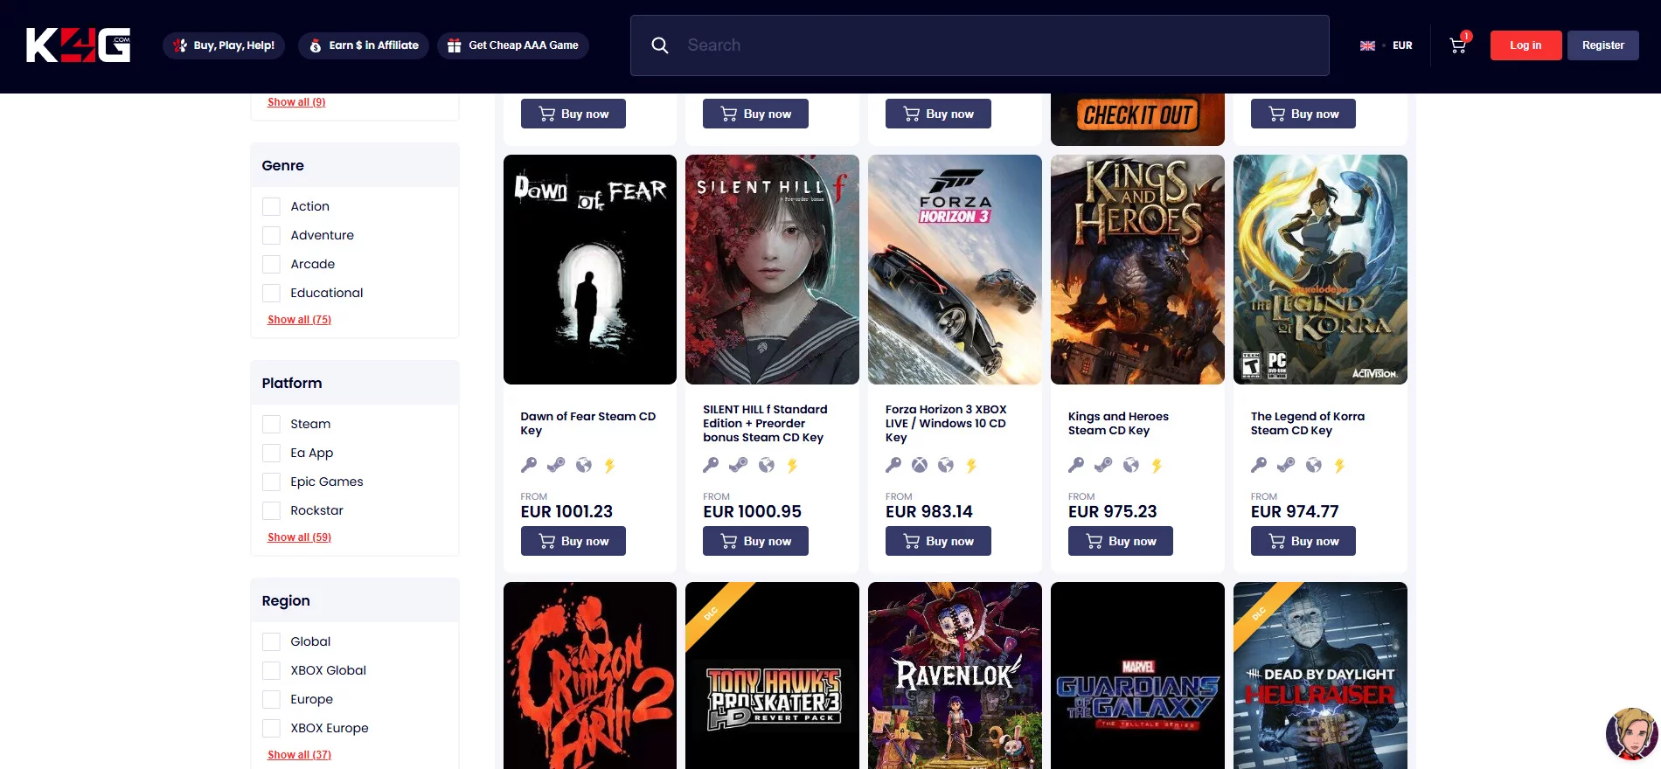Expand the Show all (9) filter list

296,102
